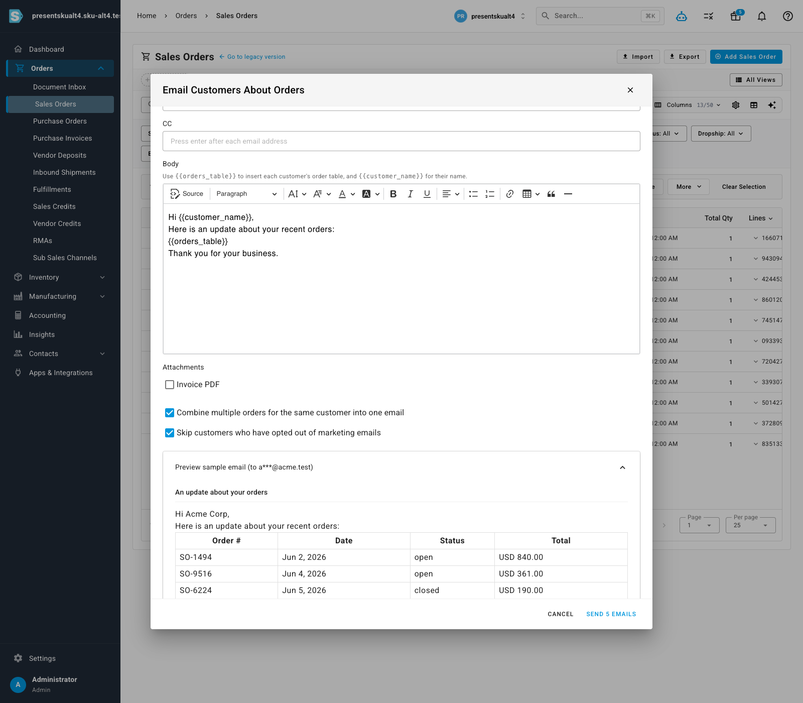Open the checklist tasks icon in header

709,16
